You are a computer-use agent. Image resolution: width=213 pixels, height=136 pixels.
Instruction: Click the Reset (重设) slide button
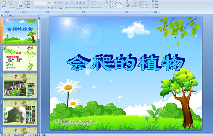pos(28,5)
